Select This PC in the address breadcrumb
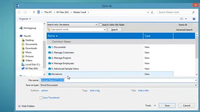The height and width of the screenshot is (112, 200). tap(48, 12)
